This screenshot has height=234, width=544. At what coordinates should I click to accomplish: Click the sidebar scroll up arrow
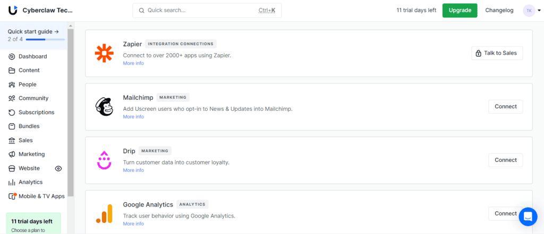[71, 26]
